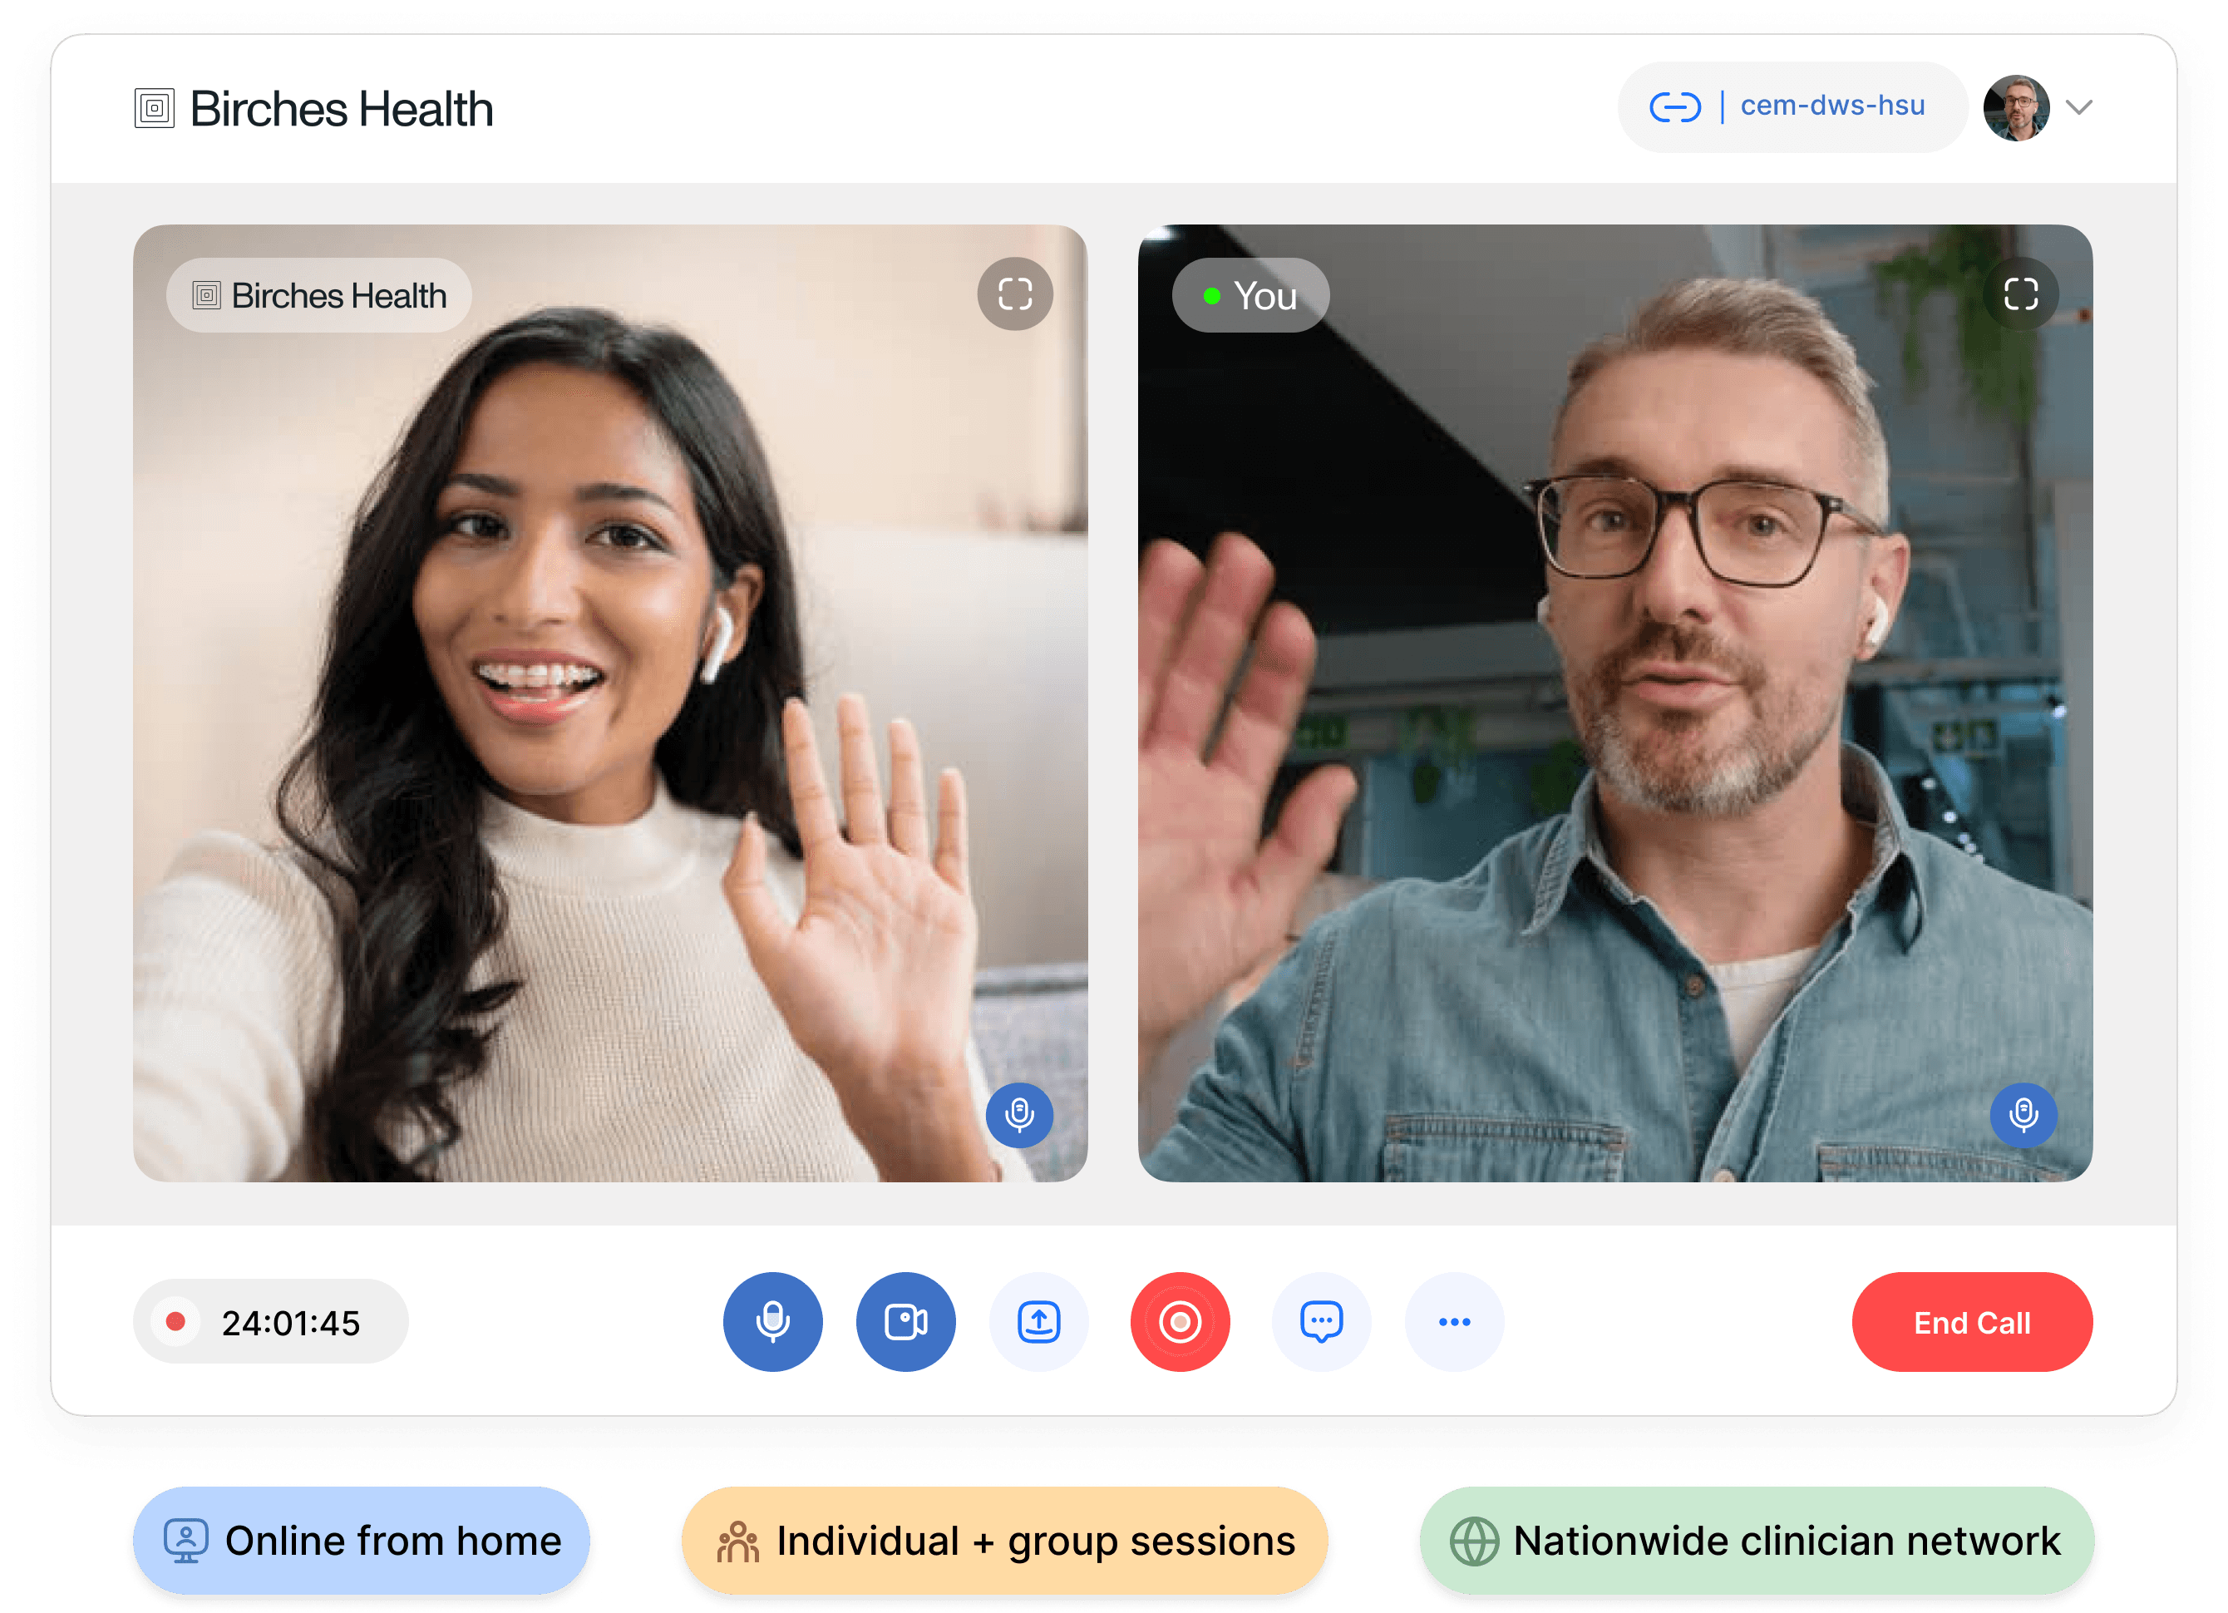Click mic icon on your video tile
Image resolution: width=2228 pixels, height=1613 pixels.
point(2023,1114)
